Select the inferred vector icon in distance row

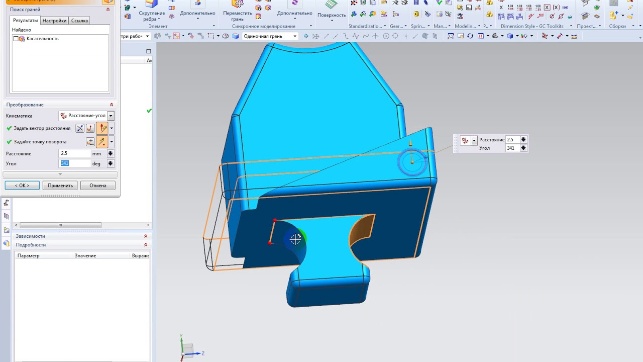[102, 128]
